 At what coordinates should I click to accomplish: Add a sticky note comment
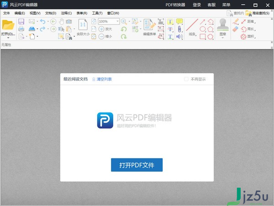[x=179, y=22]
